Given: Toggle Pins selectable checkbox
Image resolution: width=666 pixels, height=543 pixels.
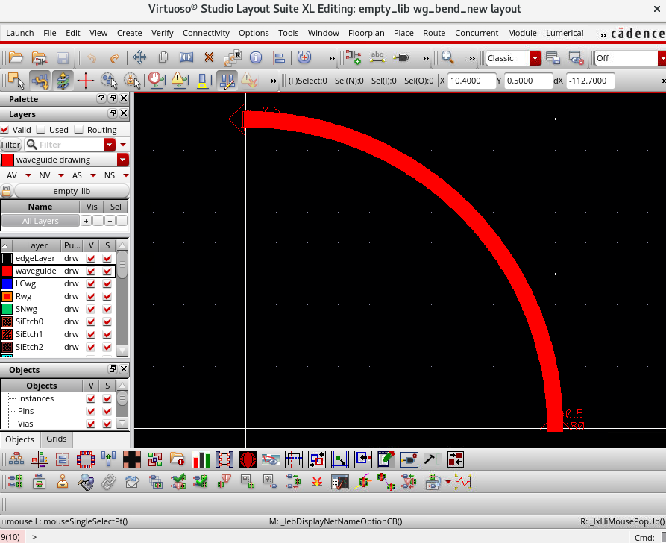Looking at the screenshot, I should [x=107, y=411].
